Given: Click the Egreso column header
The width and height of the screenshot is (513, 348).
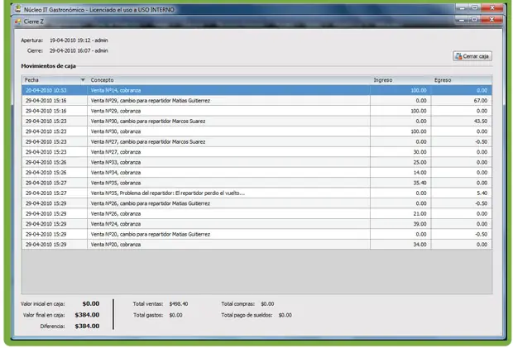Looking at the screenshot, I should coord(462,79).
